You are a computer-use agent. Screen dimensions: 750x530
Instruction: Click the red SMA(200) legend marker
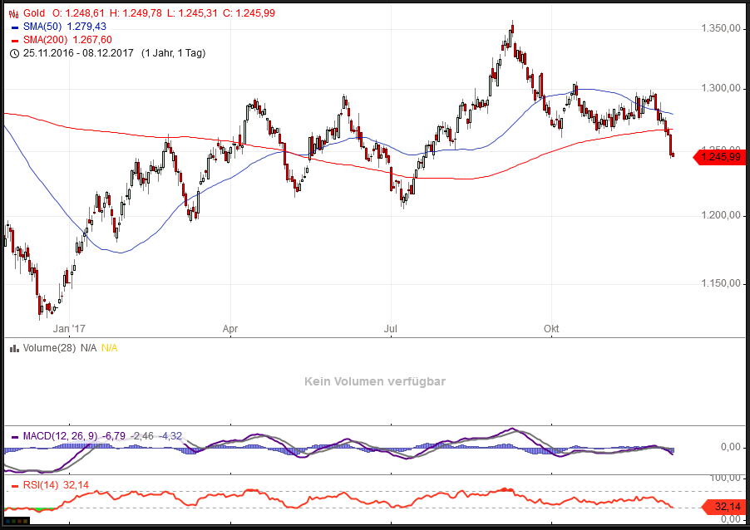[x=14, y=41]
